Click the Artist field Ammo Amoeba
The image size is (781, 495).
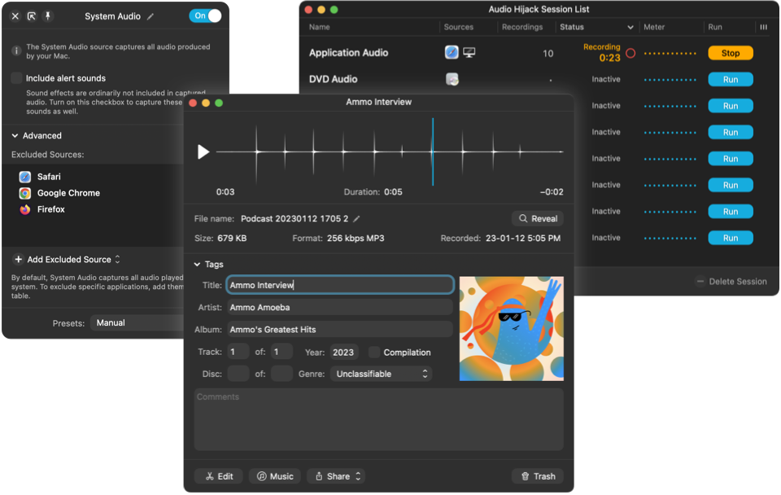tap(340, 308)
